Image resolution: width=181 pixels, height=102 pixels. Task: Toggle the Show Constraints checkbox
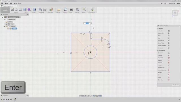(169, 45)
